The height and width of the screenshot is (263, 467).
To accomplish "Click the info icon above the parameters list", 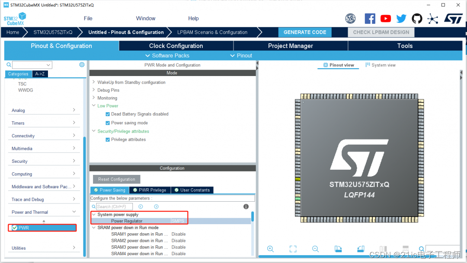I will 246,206.
